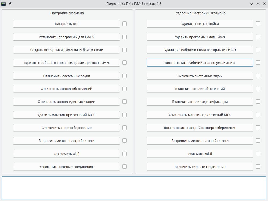
Task: Click inside the empty output text area
Action: [134, 188]
